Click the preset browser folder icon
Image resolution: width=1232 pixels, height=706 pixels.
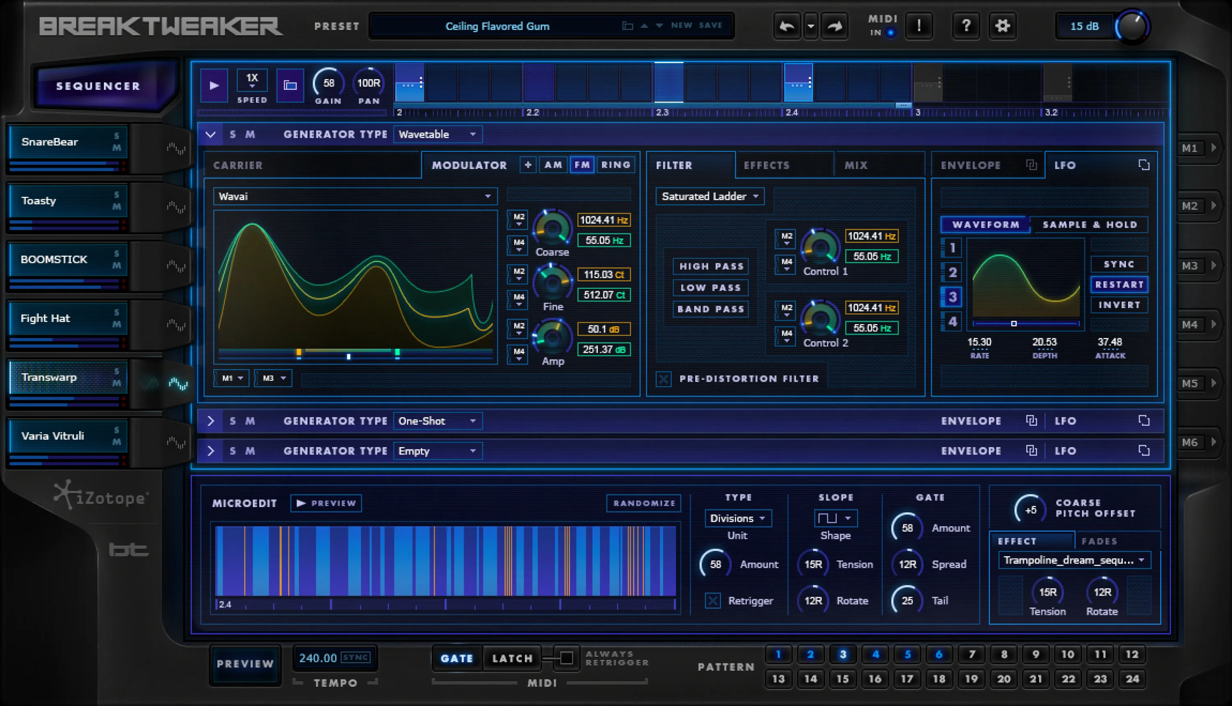point(627,26)
